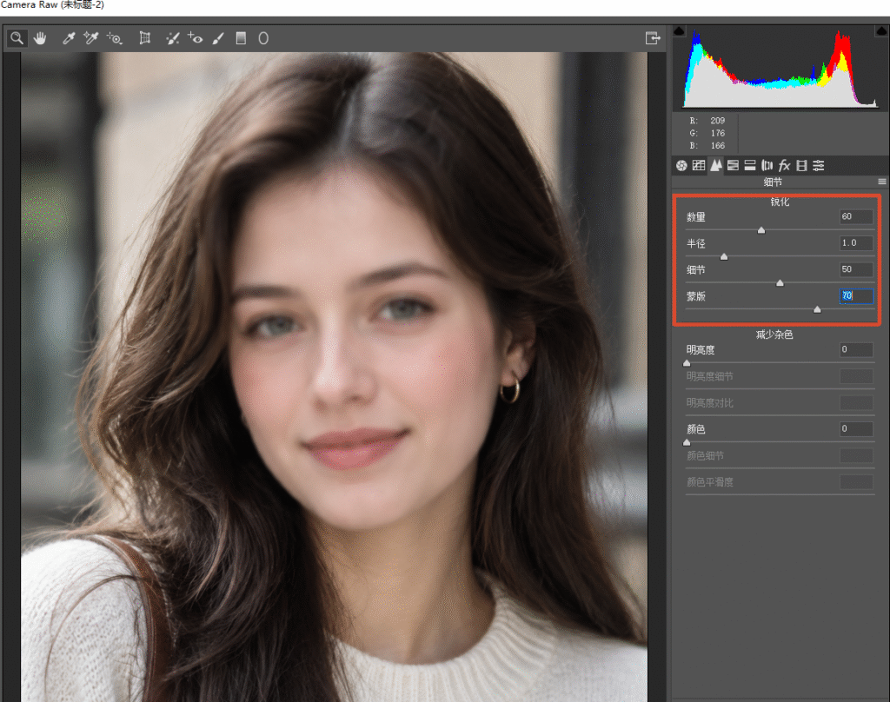890x702 pixels.
Task: Click the 数量 sharpening slider handle
Action: 761,230
